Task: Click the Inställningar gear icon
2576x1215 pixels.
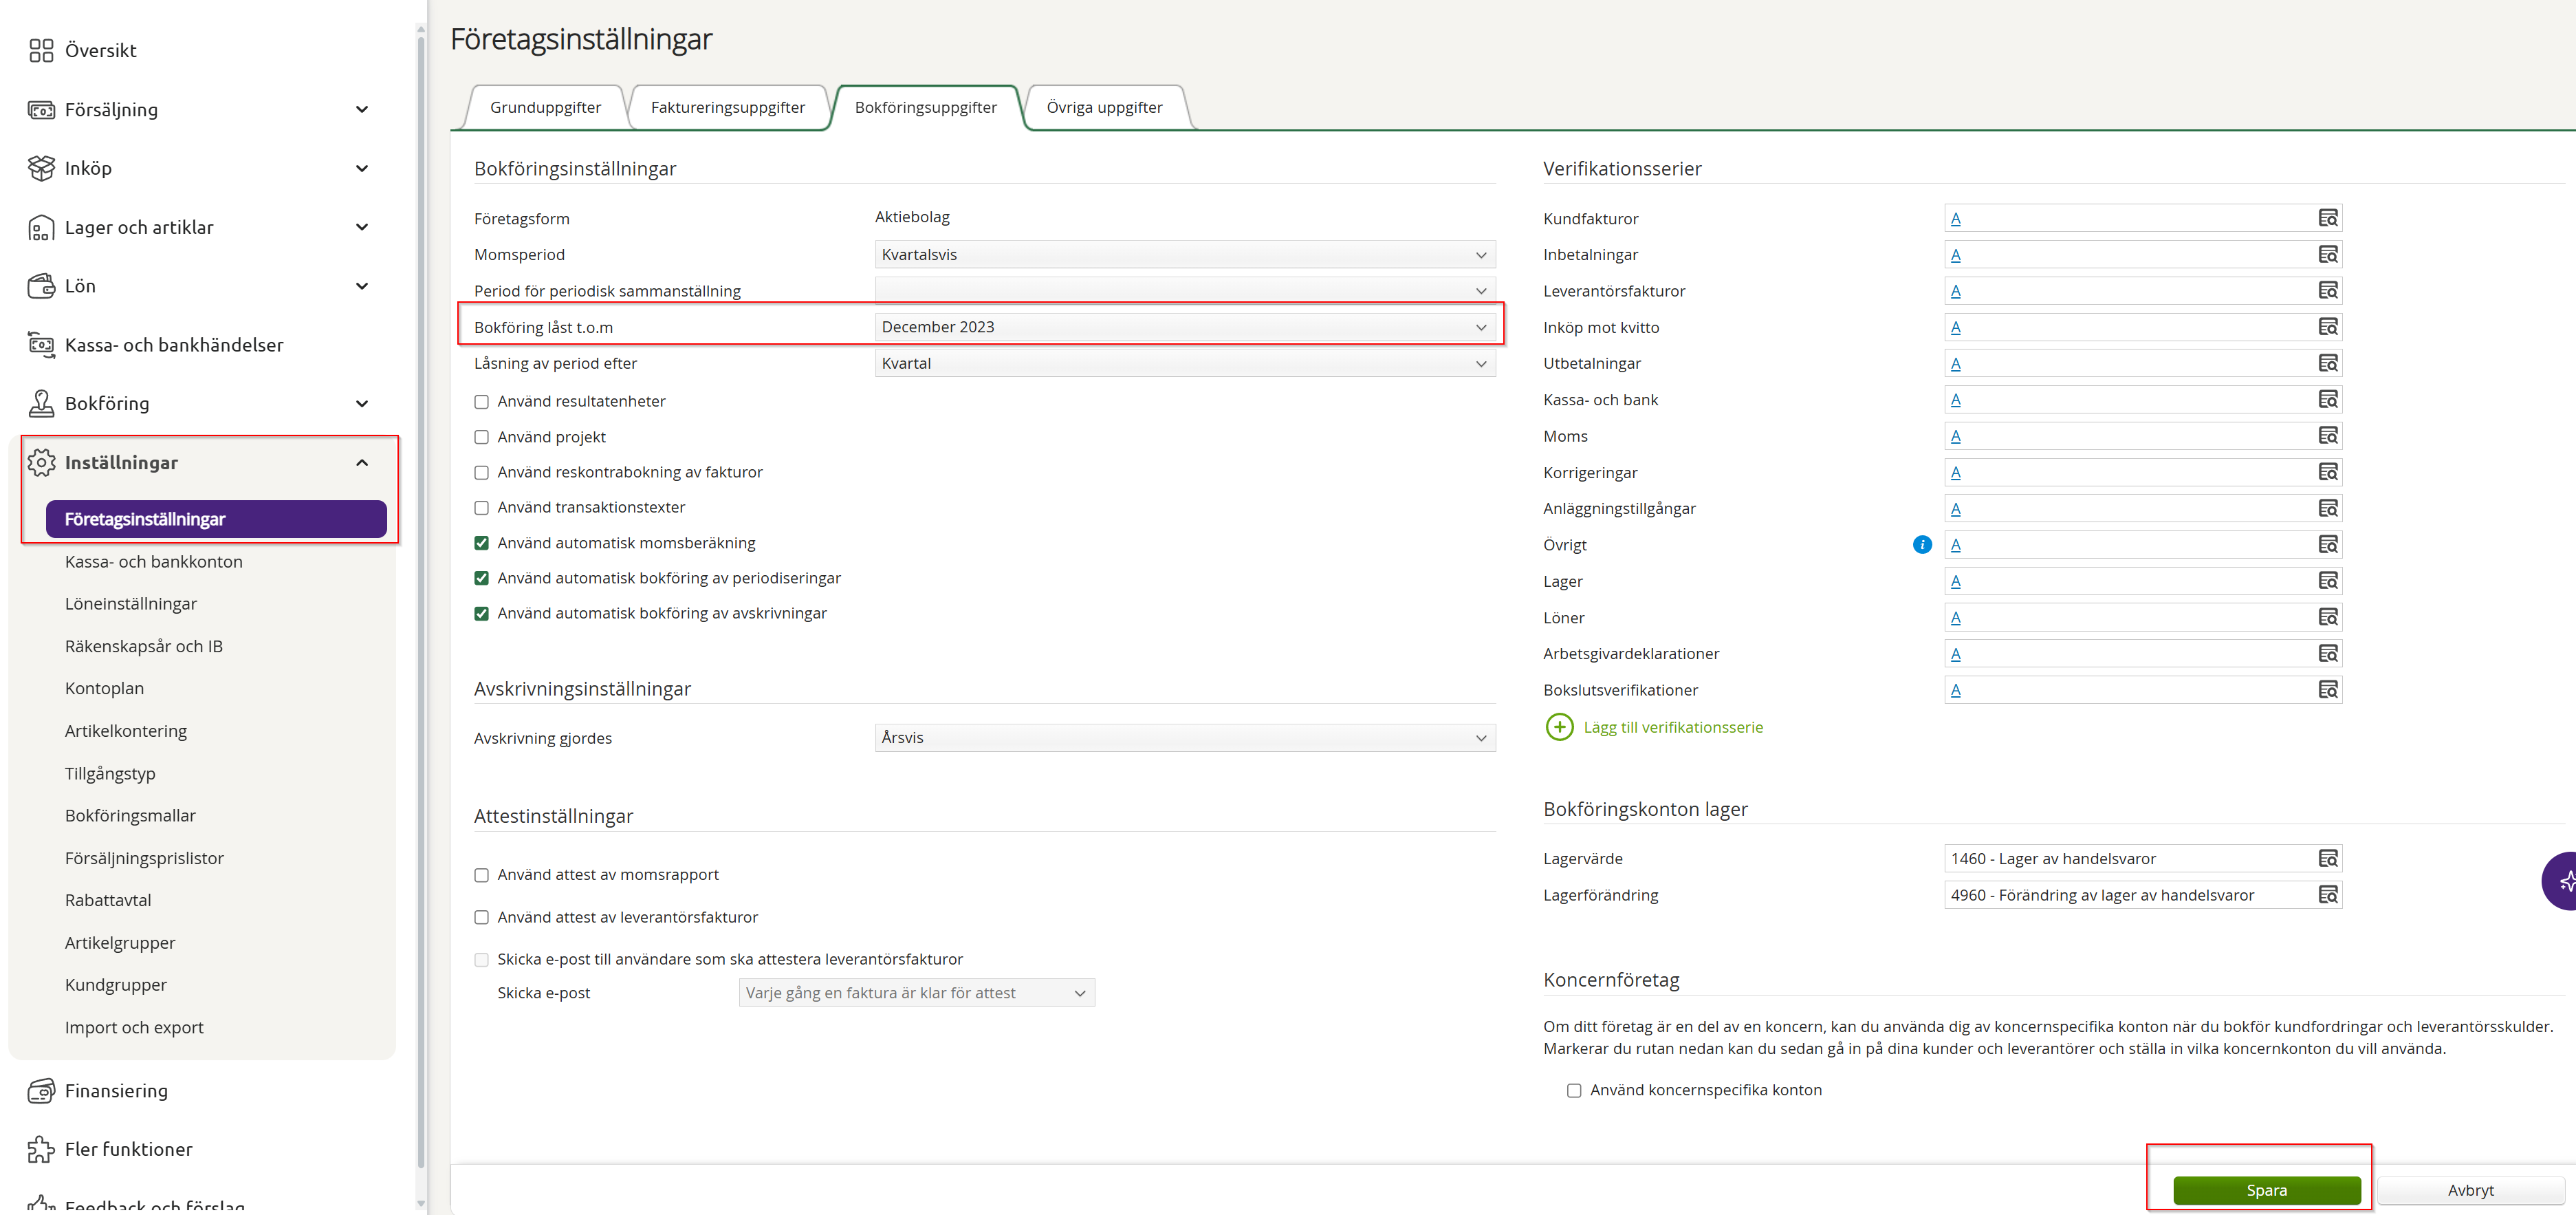Action: pos(41,462)
